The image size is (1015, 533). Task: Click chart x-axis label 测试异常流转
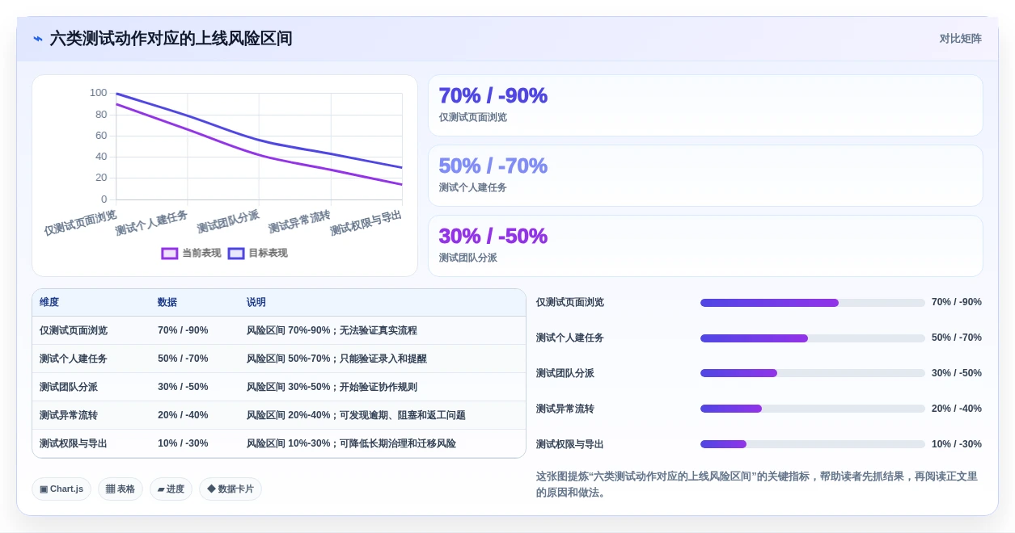[x=299, y=221]
